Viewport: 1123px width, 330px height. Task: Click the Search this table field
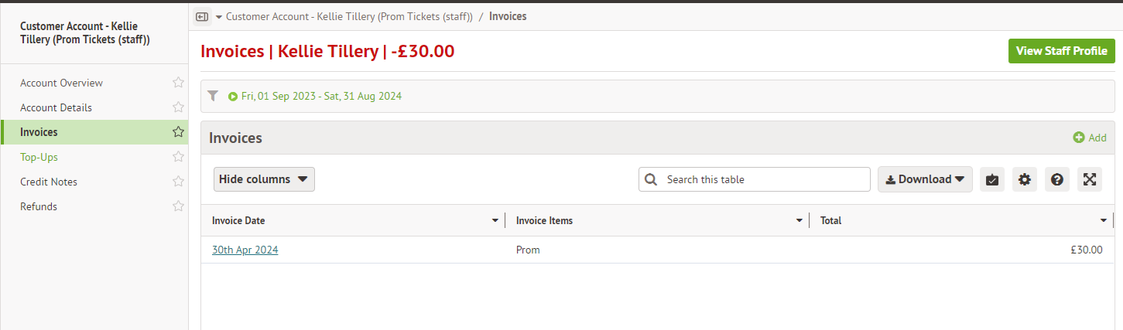pyautogui.click(x=762, y=179)
